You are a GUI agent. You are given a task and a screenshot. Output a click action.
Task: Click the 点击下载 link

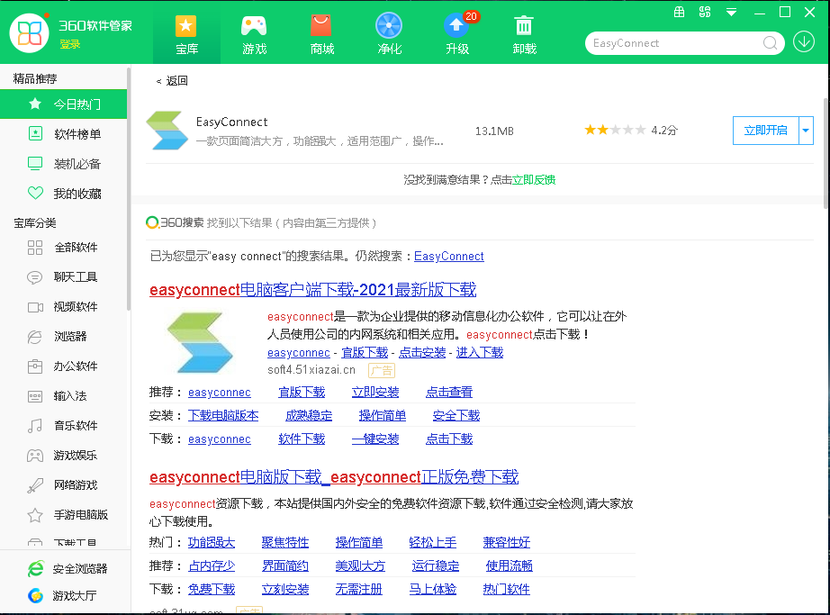(449, 439)
